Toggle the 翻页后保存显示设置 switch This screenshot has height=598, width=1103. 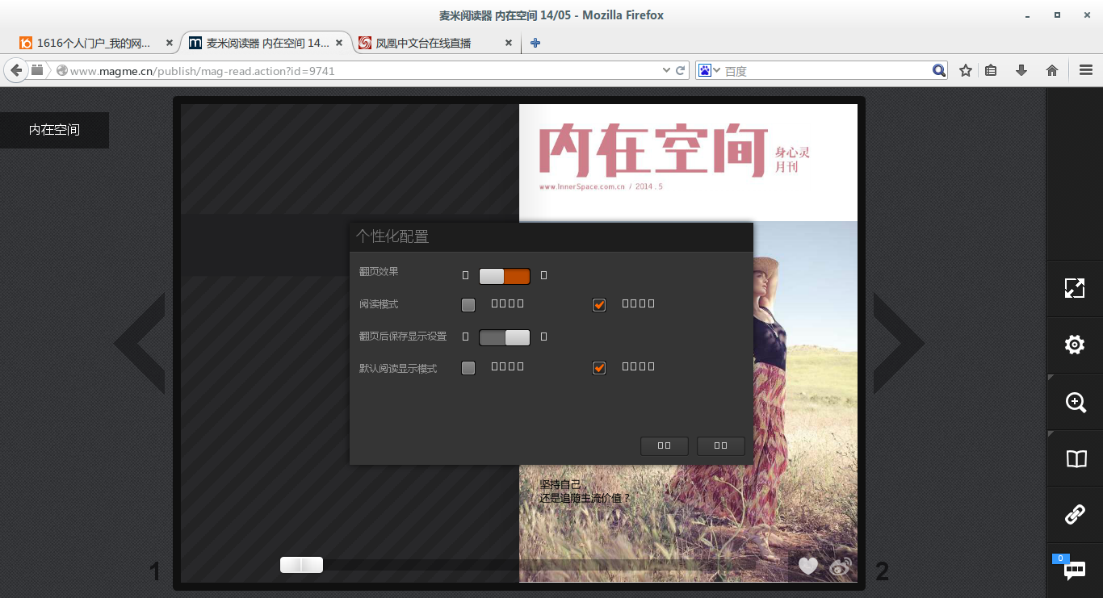[x=505, y=337]
